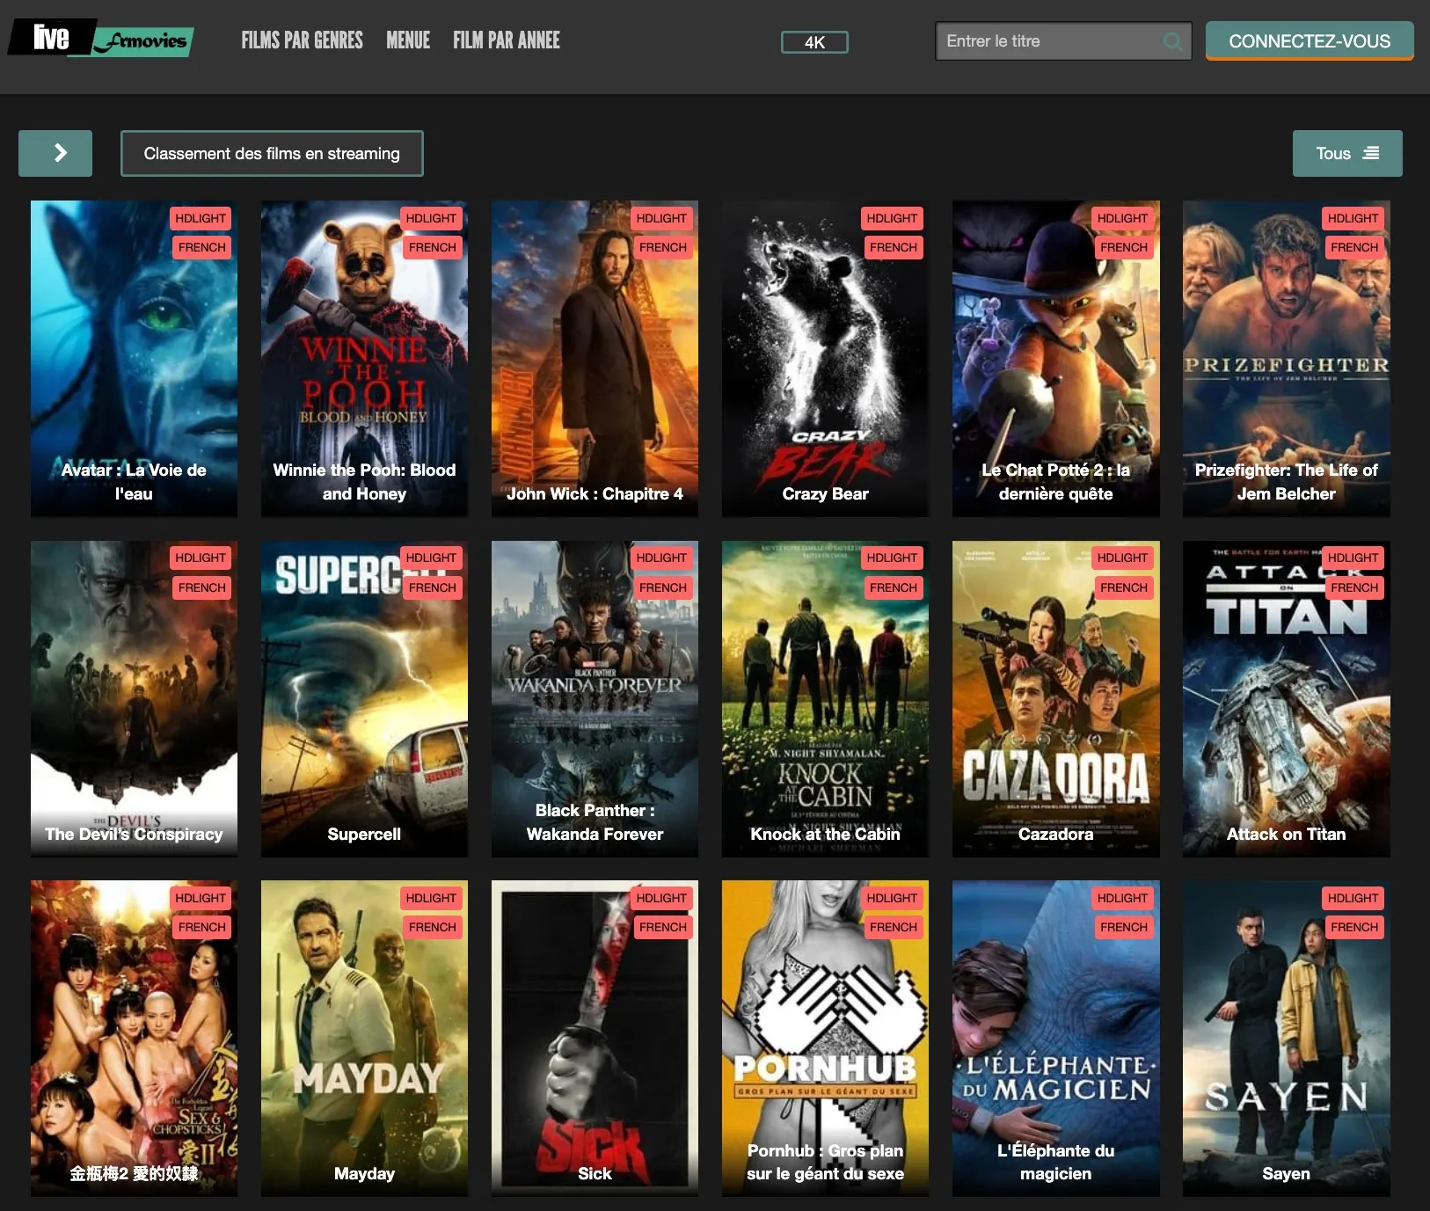1430x1211 pixels.
Task: Click the Connectez-vous button
Action: pos(1310,41)
